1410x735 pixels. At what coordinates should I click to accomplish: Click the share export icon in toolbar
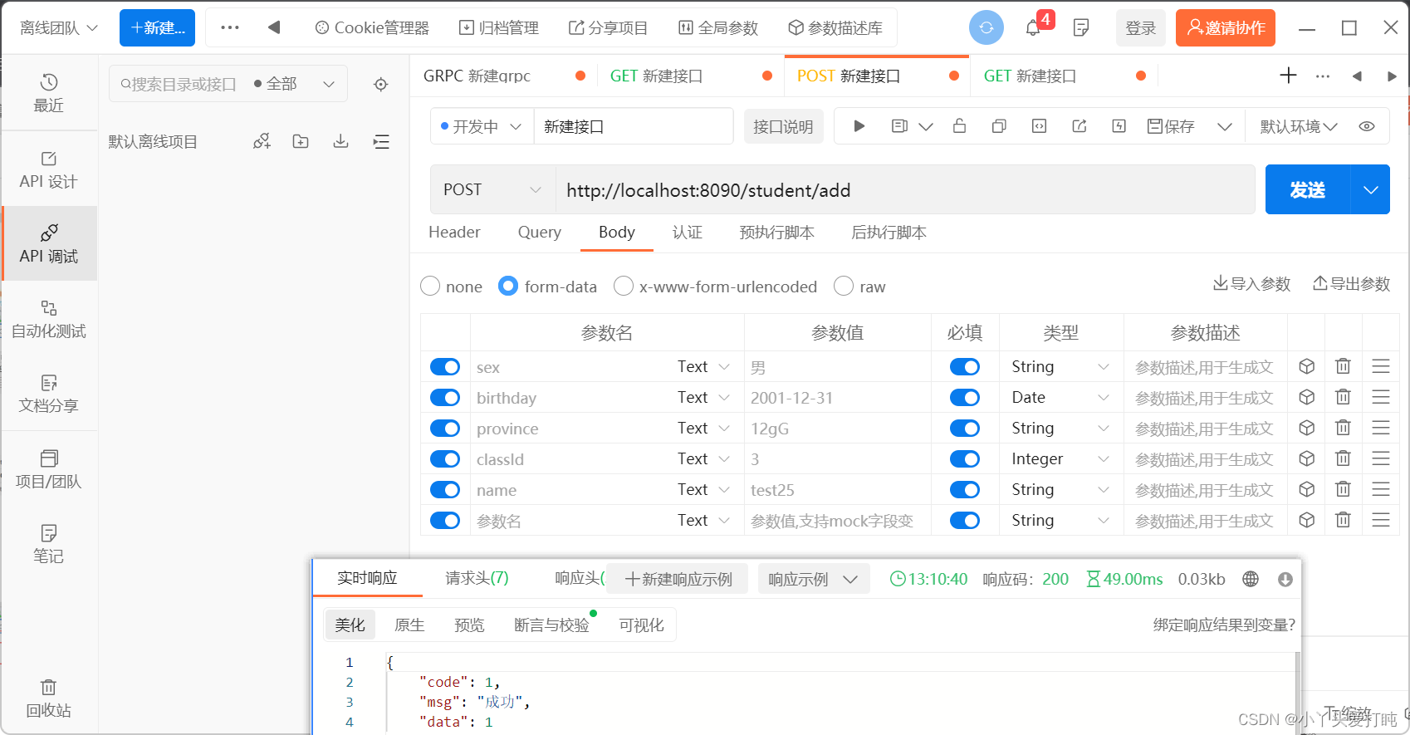click(x=1080, y=126)
